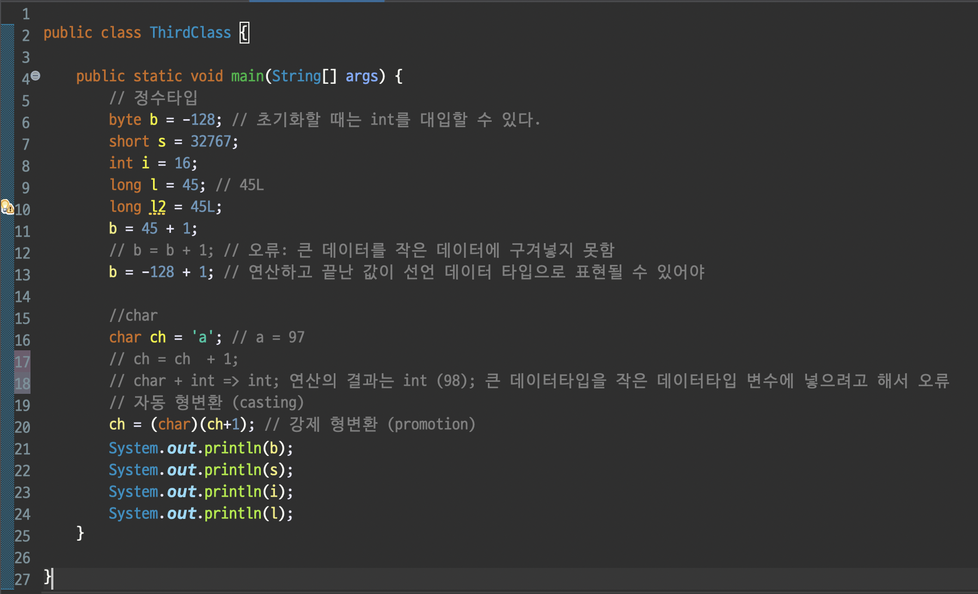Click the int keyword on line 8

point(121,163)
